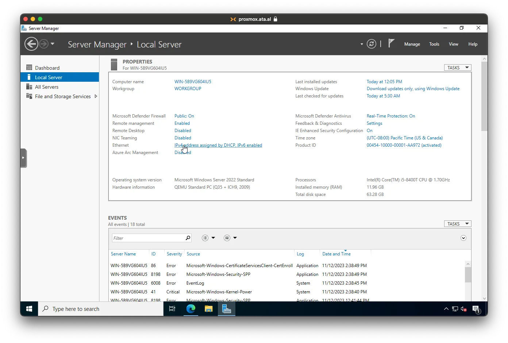The height and width of the screenshot is (343, 508).
Task: Click the save query icon
Action: tap(227, 238)
